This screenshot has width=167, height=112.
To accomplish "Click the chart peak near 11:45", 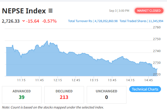I will (x=47, y=41).
